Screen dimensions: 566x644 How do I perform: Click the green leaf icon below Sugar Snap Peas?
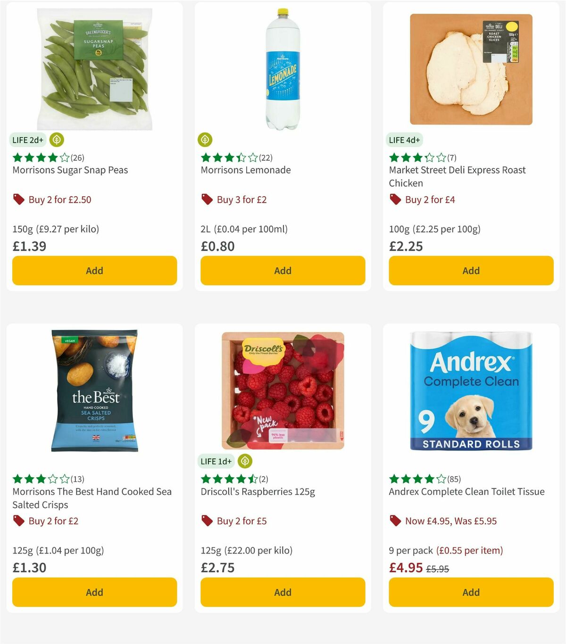(56, 140)
